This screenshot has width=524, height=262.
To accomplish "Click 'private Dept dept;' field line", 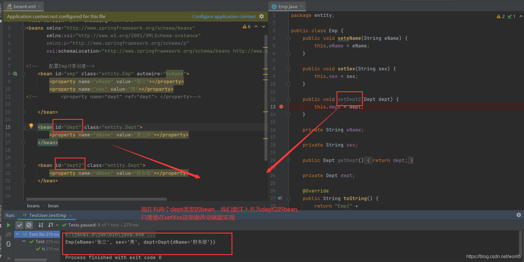I will (329, 176).
